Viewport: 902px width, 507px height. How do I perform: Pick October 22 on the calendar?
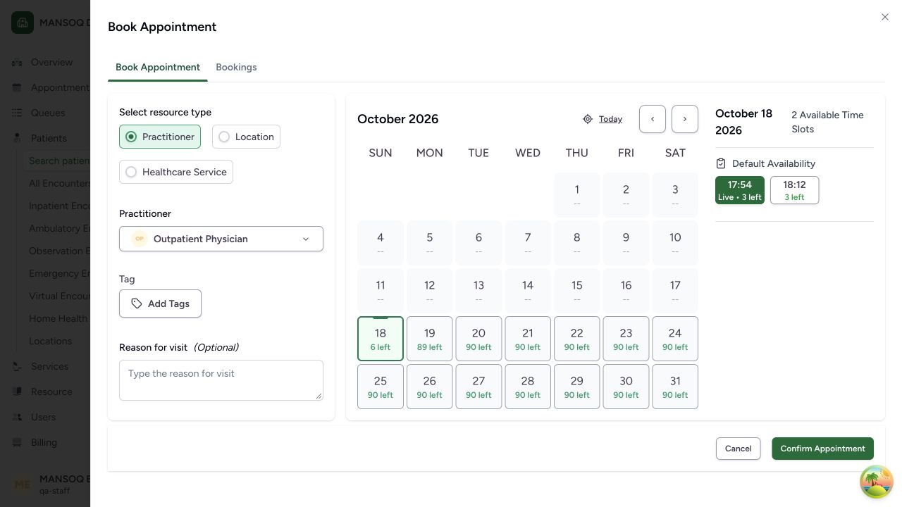coord(577,339)
